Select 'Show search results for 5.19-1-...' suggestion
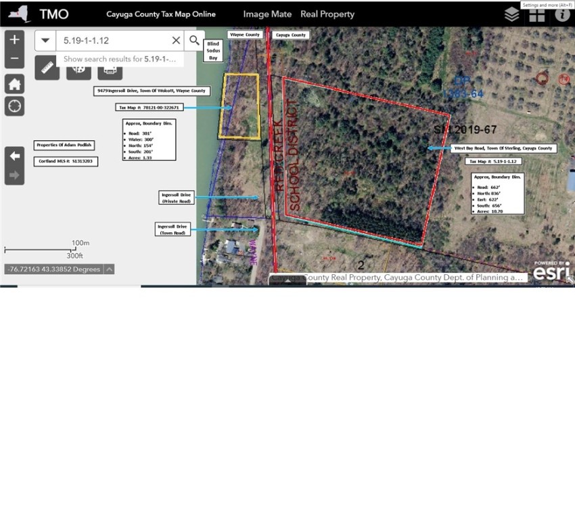575x520 pixels. (x=119, y=59)
